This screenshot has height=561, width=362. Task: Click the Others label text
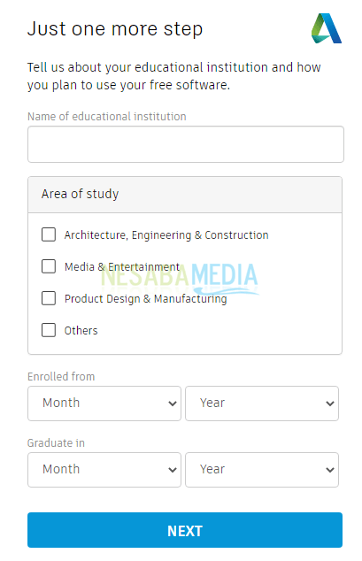[x=81, y=331]
